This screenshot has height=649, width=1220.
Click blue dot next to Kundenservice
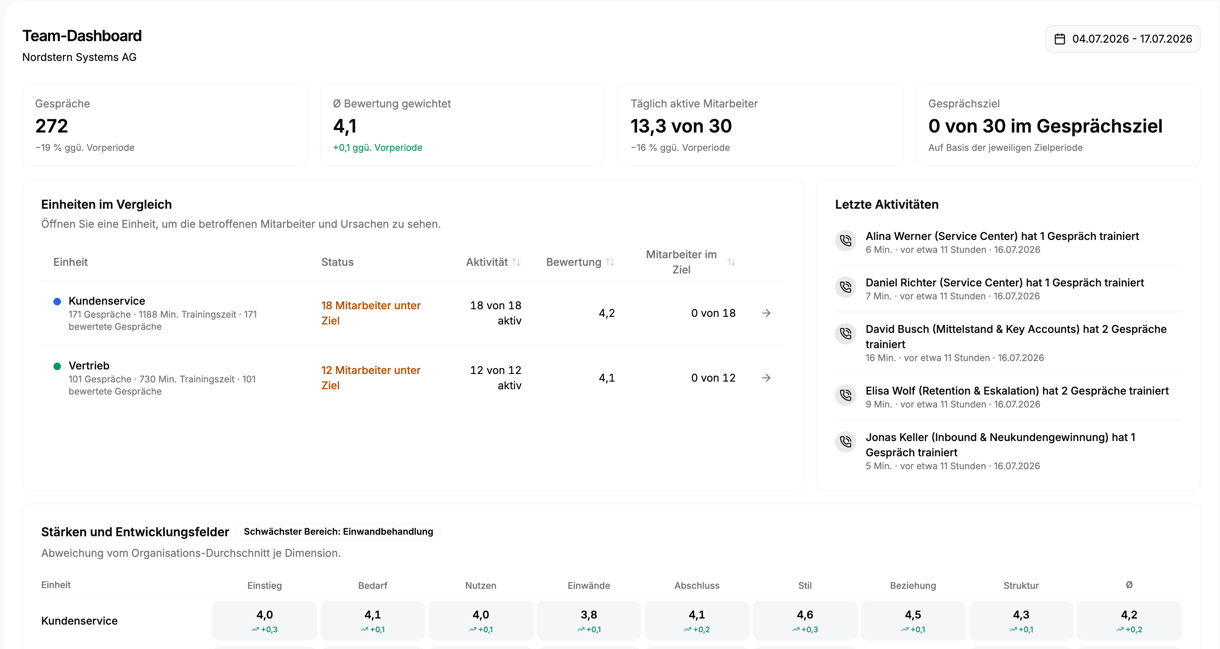click(57, 302)
